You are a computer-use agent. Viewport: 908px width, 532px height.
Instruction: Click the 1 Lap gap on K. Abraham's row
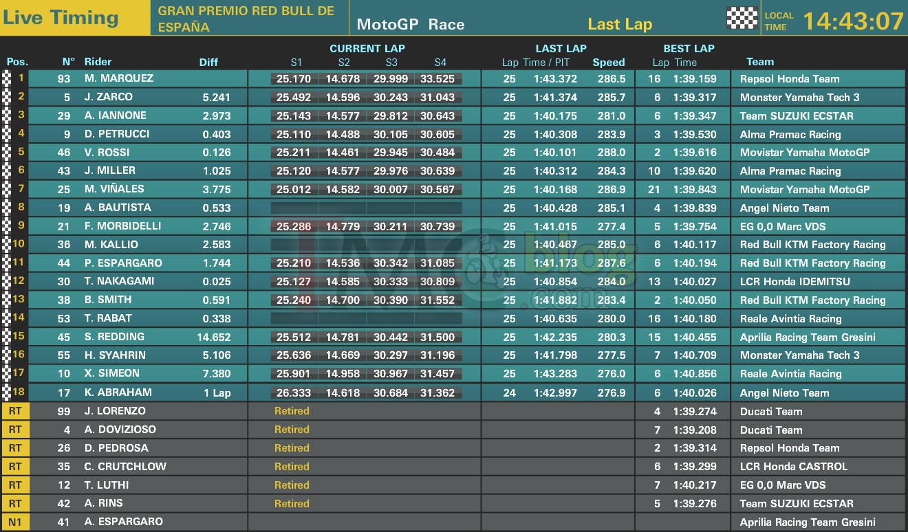217,393
